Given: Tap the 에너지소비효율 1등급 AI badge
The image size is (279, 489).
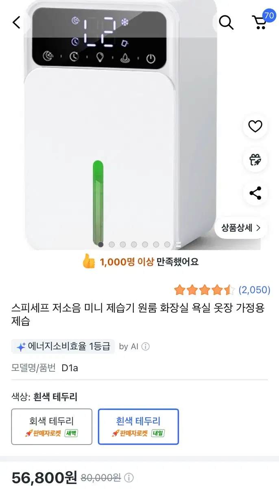Looking at the screenshot, I should (x=63, y=347).
